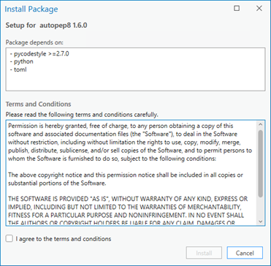Screen dimensions: 271x266
Task: Select the pycodestyle >=2.7.0 dependency line
Action: coord(39,54)
